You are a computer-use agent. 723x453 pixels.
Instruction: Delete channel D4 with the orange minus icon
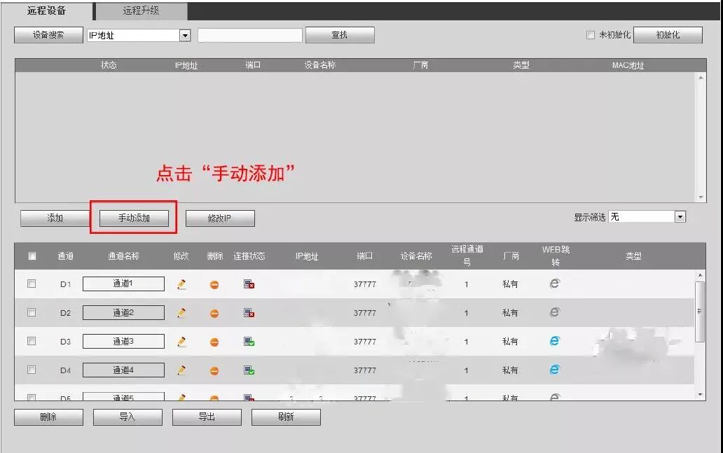(214, 370)
